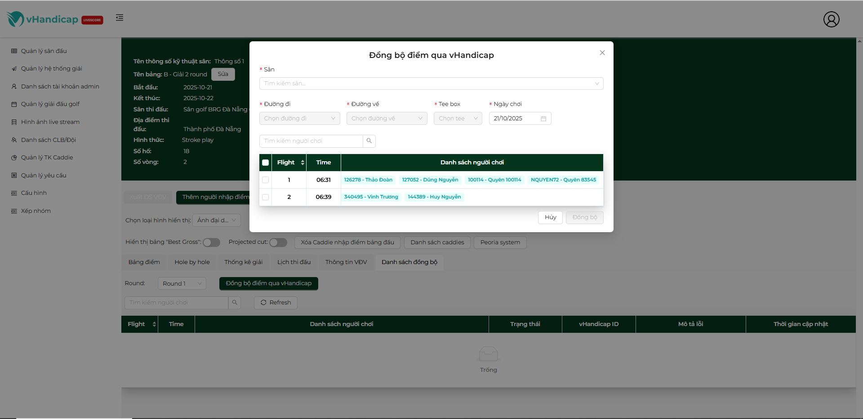Click the Quản lý TK Caddie sidebar icon
Image resolution: width=863 pixels, height=419 pixels.
pos(14,158)
